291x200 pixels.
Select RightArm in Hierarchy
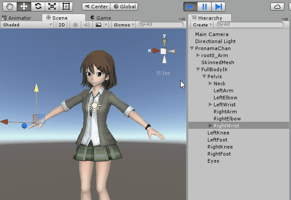point(225,112)
